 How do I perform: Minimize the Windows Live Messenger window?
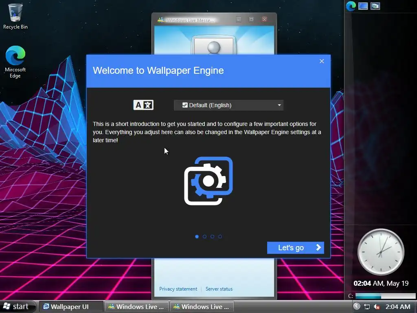[x=239, y=19]
